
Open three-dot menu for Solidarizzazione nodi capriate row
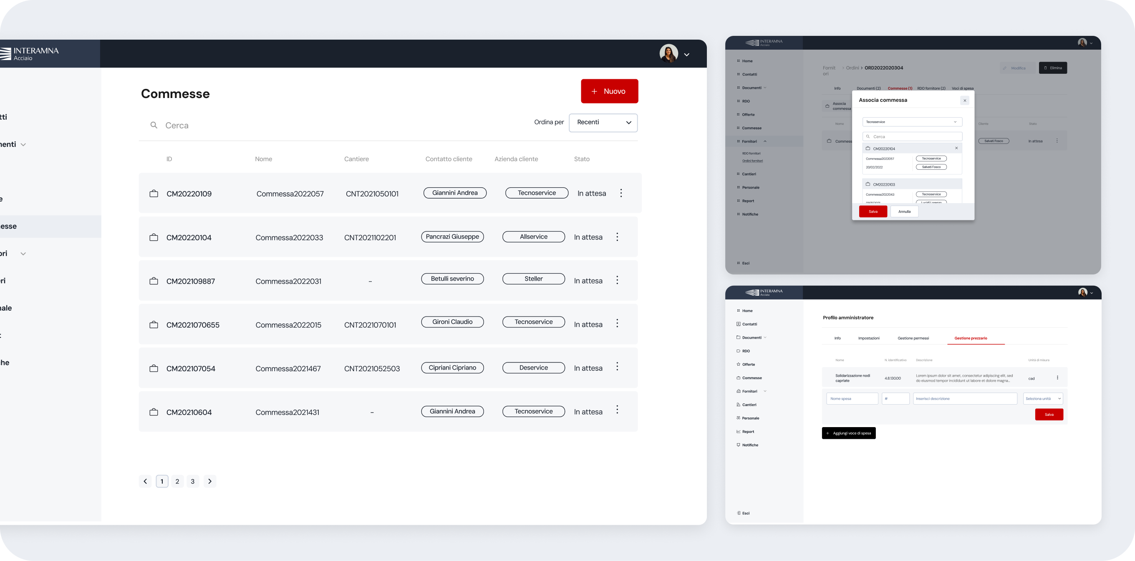(1057, 378)
